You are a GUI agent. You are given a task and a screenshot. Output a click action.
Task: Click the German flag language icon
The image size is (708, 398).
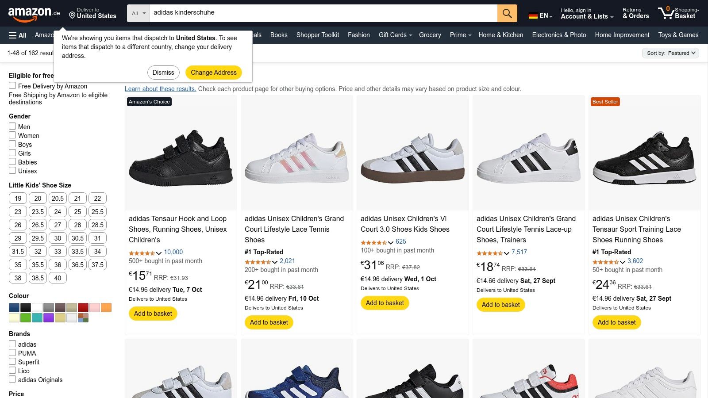pyautogui.click(x=533, y=15)
